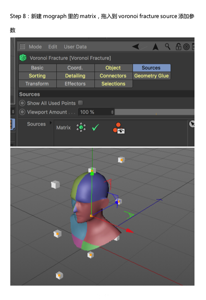Click the Viewport Amount slider bar

[154, 112]
